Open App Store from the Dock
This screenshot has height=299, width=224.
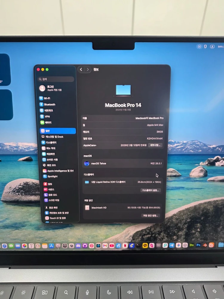coord(51,246)
